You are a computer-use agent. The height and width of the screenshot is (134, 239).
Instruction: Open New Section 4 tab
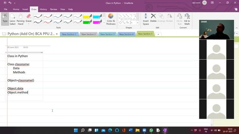point(126,34)
